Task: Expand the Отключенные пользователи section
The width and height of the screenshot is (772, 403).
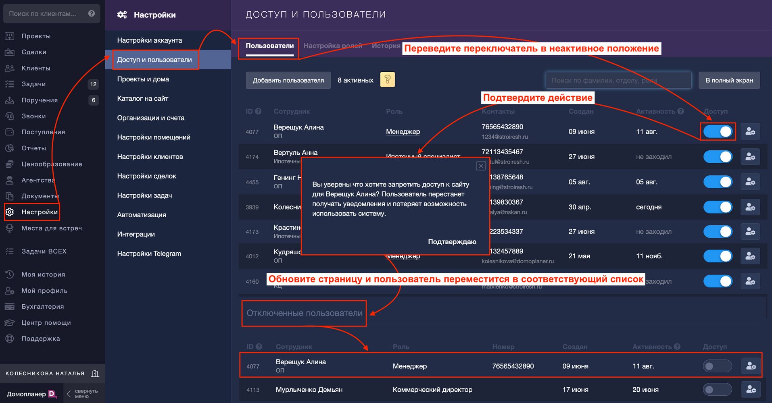Action: (304, 313)
